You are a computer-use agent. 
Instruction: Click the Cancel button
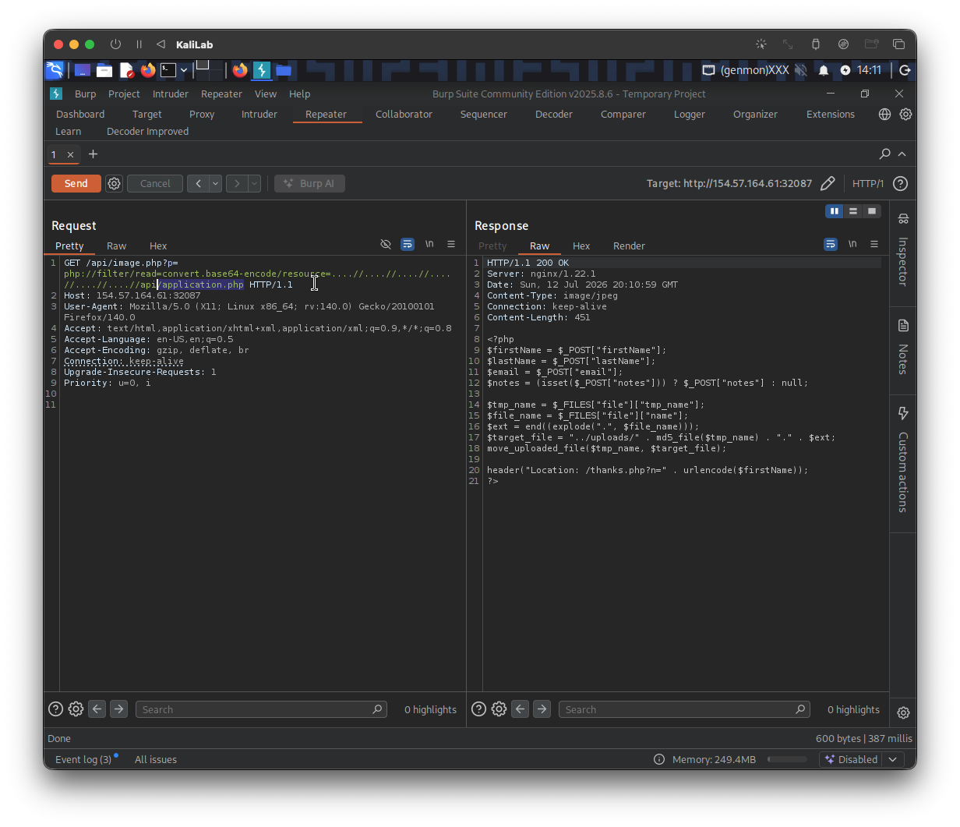[155, 183]
